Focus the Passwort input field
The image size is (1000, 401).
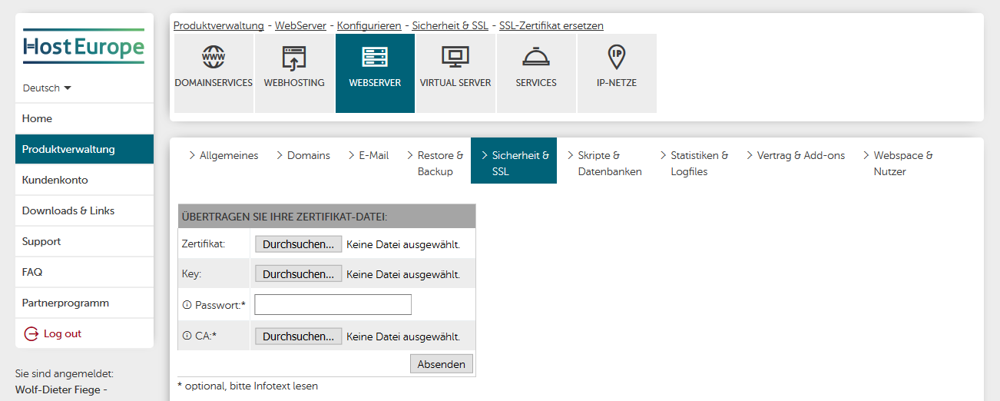point(333,305)
